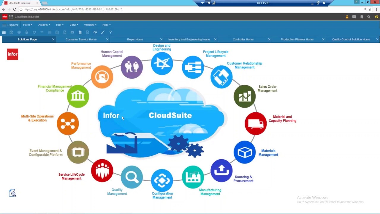Collapse panel with double-chevron icon
This screenshot has width=380, height=214.
point(376,17)
